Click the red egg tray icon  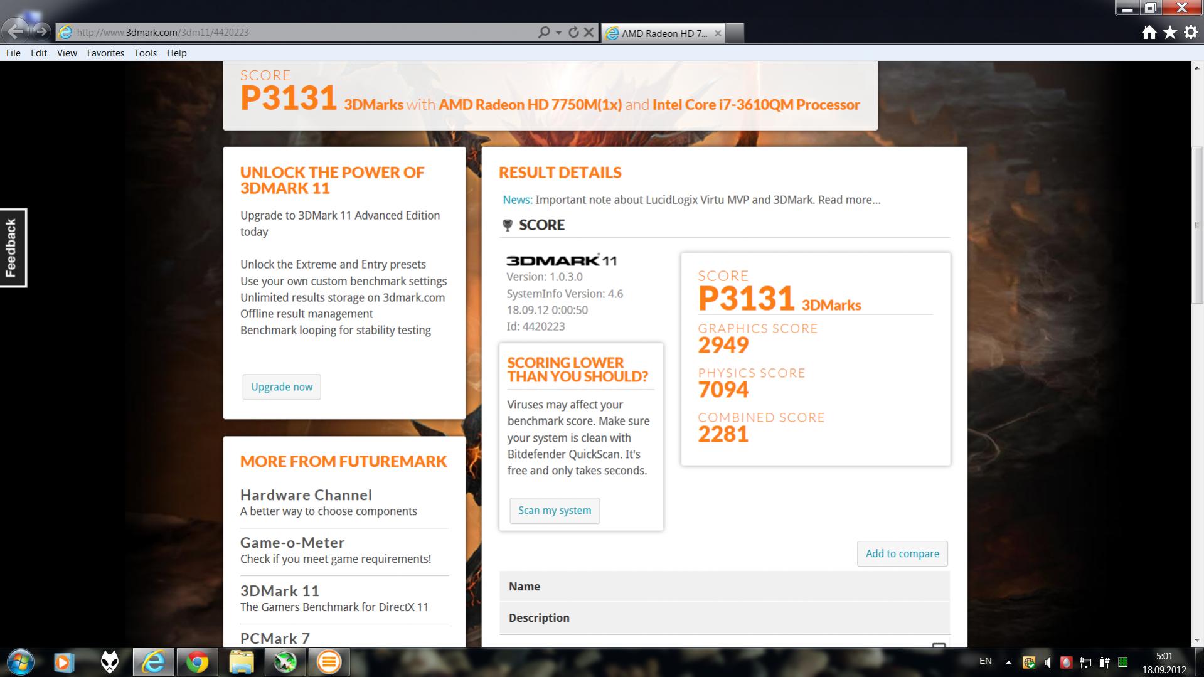click(1066, 662)
